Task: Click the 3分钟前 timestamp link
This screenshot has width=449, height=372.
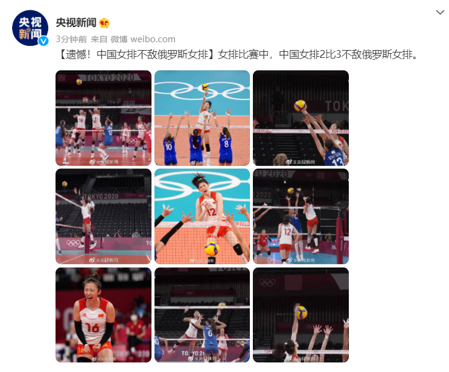Action: point(71,39)
